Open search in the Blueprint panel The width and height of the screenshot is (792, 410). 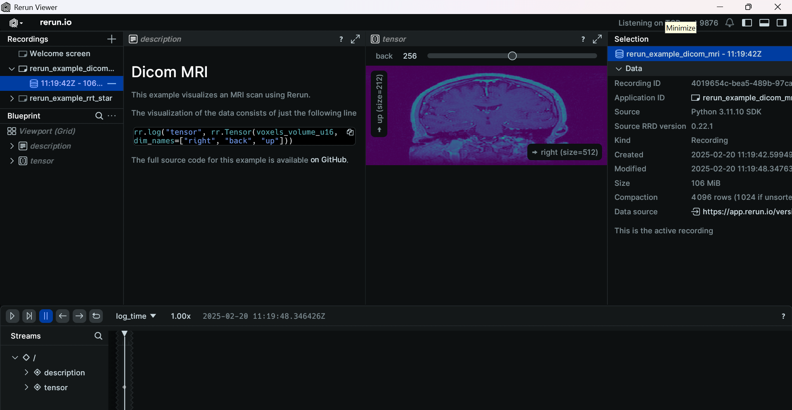99,116
